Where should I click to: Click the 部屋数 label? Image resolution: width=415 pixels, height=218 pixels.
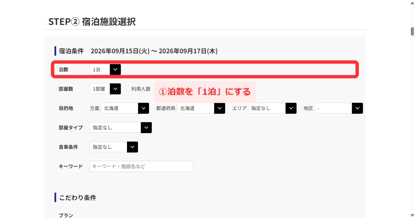pyautogui.click(x=66, y=89)
